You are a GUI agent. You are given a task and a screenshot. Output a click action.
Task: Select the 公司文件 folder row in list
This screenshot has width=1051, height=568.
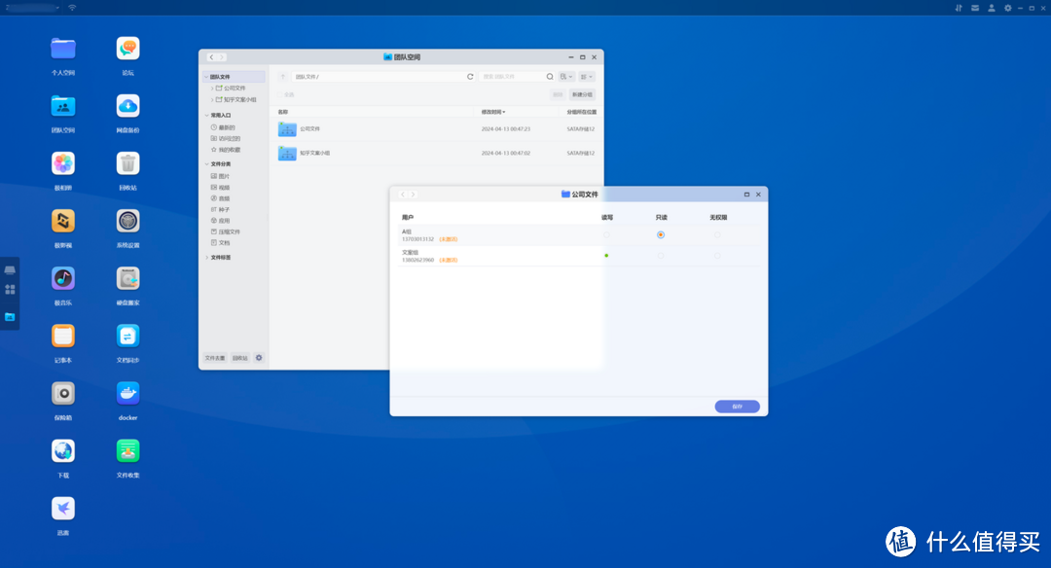(x=436, y=129)
